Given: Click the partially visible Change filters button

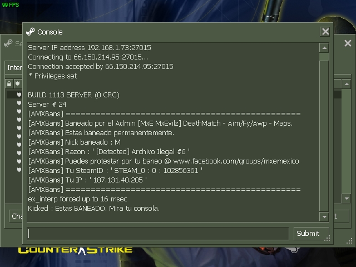Looking at the screenshot, I should tap(16, 216).
